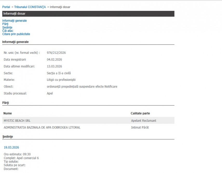Select ADMINISTRATIA BAZINALA DE APA DOBROGEA LITORAL row
This screenshot has width=222, height=173.
point(42,127)
